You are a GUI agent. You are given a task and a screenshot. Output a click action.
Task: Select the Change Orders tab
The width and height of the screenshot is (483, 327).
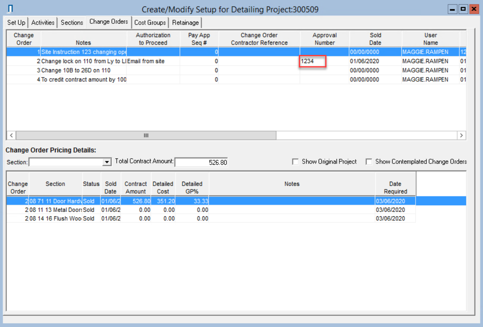coord(109,22)
